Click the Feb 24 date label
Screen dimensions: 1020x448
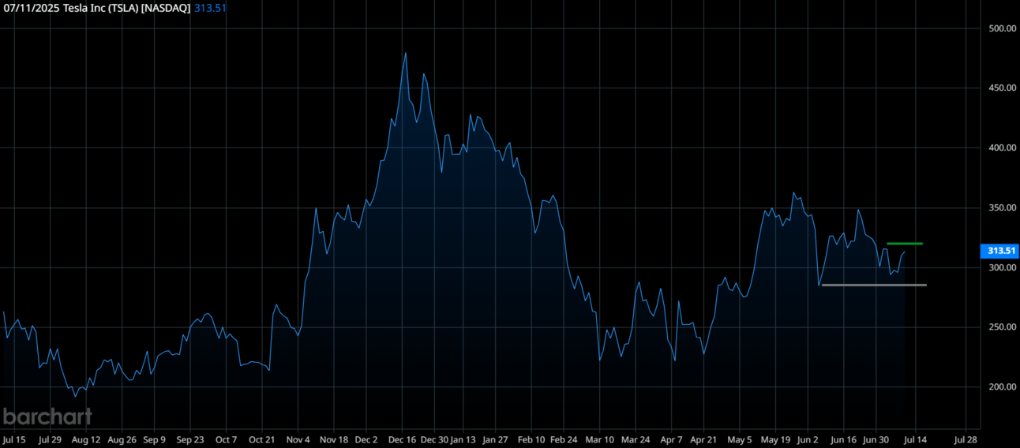[564, 439]
